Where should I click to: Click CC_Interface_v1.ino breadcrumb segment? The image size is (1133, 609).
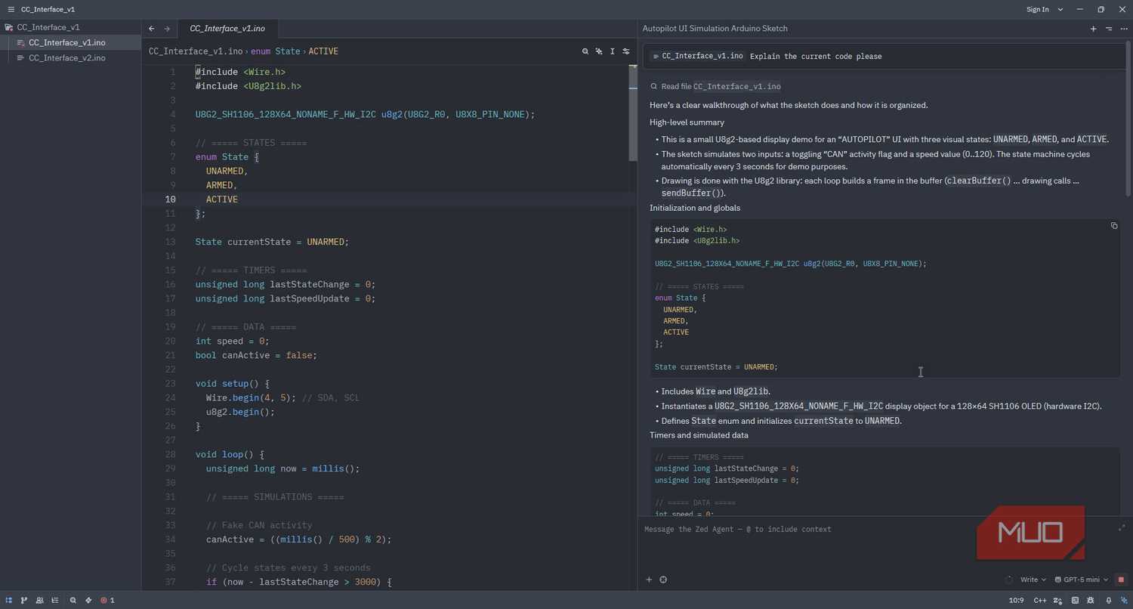196,51
